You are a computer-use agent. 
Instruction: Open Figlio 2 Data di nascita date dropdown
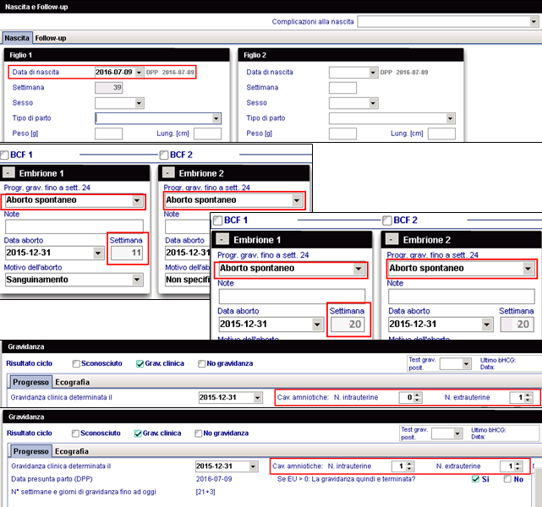coord(373,73)
